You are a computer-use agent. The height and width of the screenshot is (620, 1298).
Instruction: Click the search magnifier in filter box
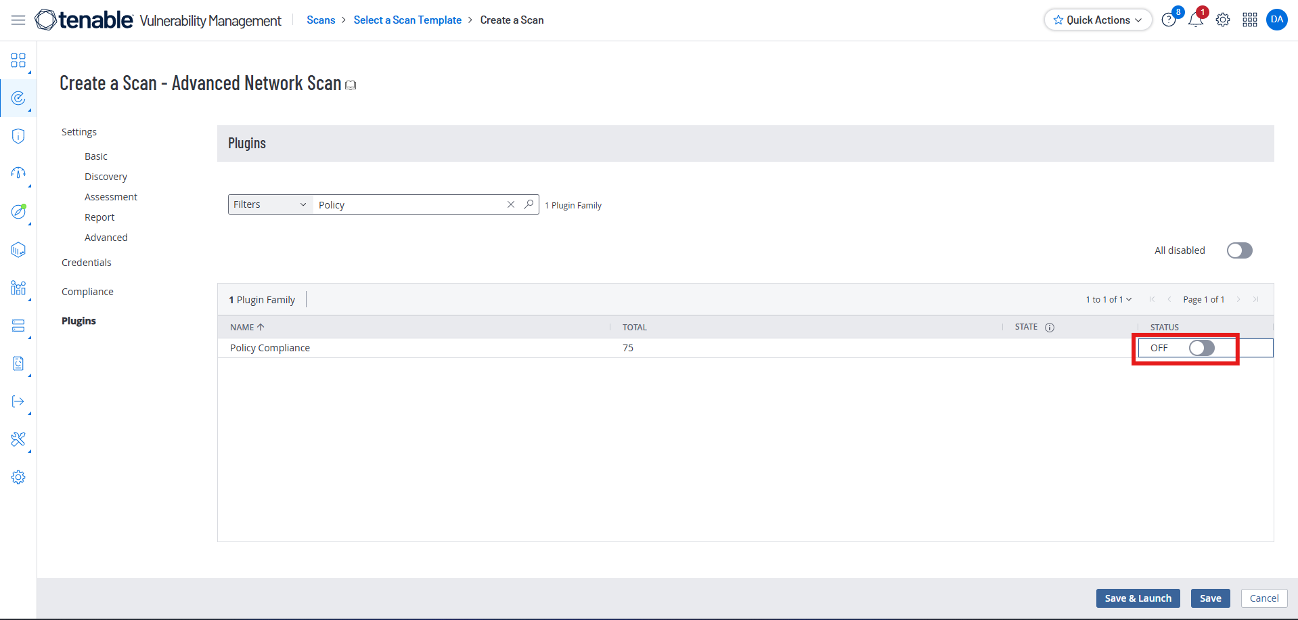(529, 204)
